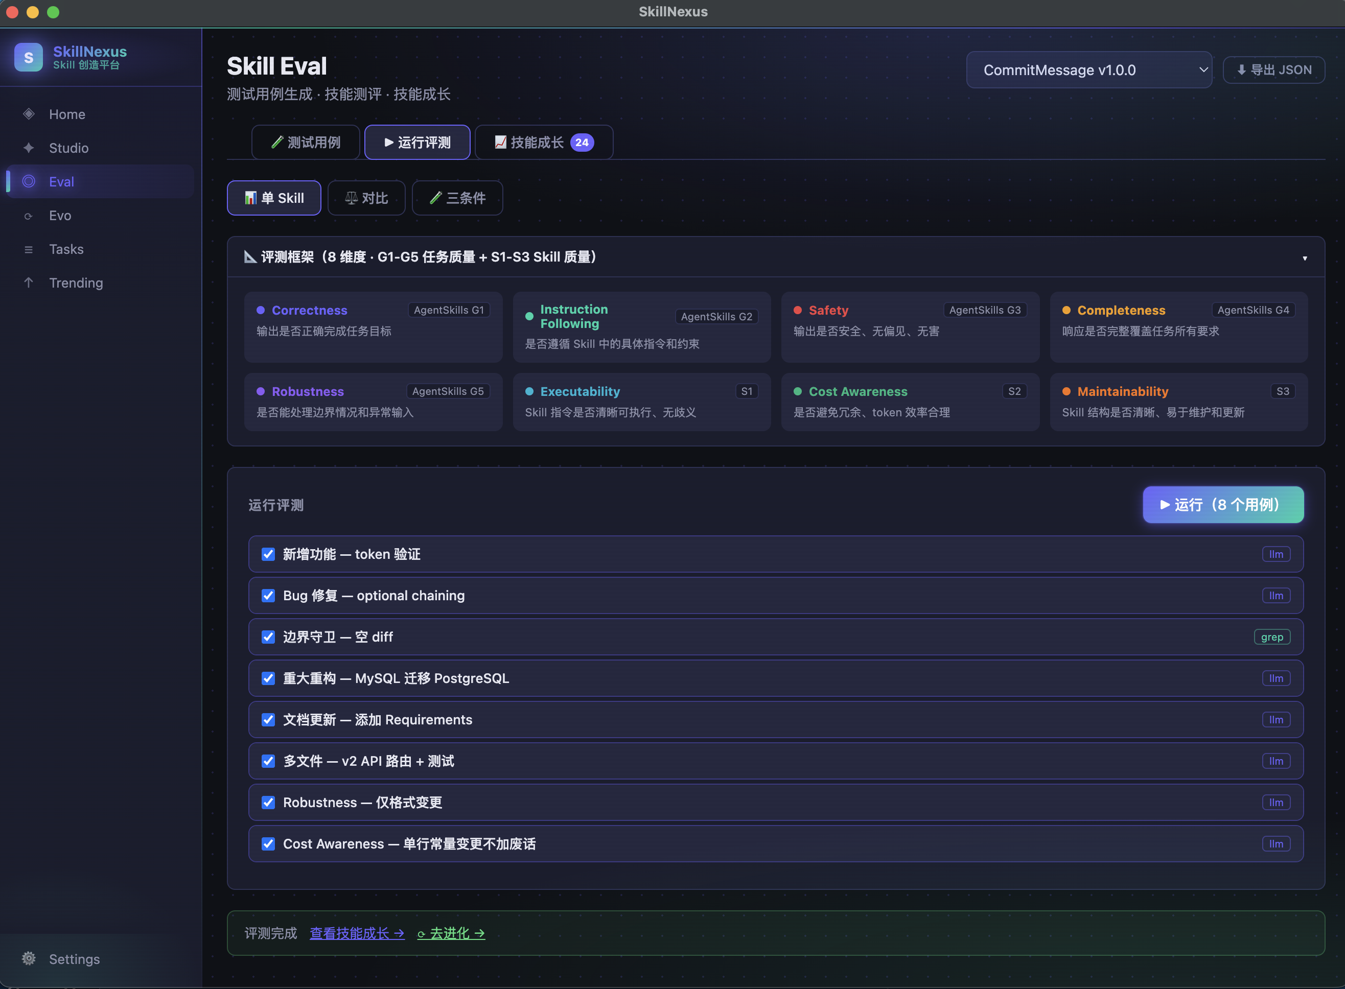Click the SkillNexus S logo icon
This screenshot has width=1345, height=989.
coord(28,58)
